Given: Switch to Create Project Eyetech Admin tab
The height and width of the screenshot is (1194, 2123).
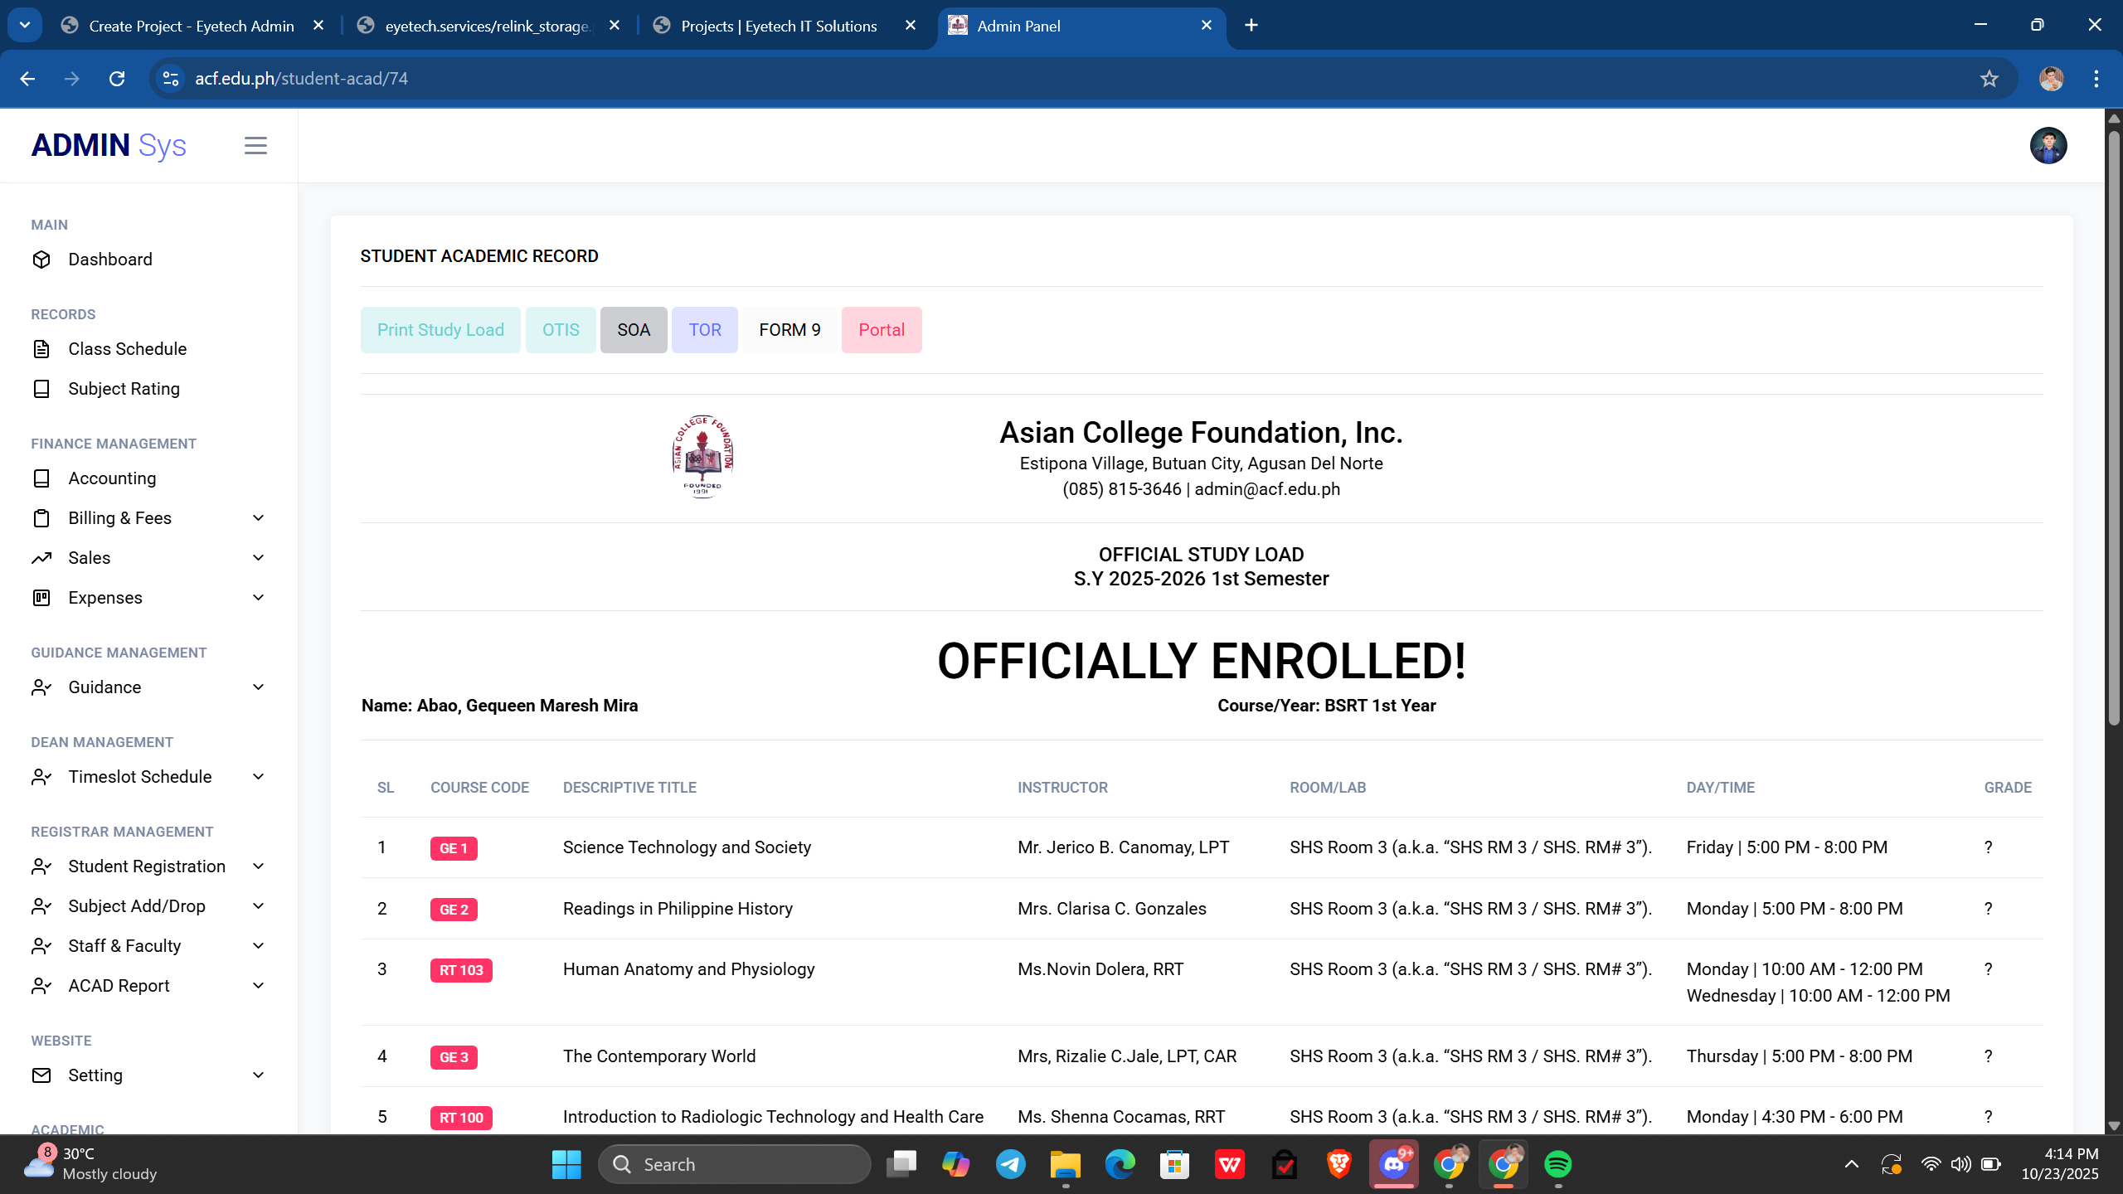Looking at the screenshot, I should (x=191, y=26).
